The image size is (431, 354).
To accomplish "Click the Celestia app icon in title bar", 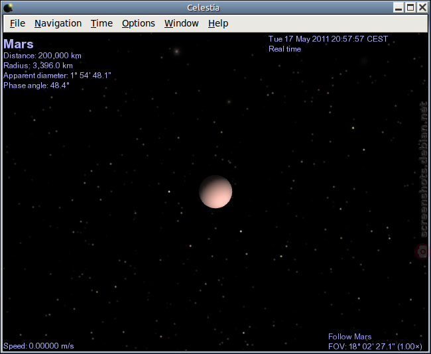I will (x=8, y=8).
